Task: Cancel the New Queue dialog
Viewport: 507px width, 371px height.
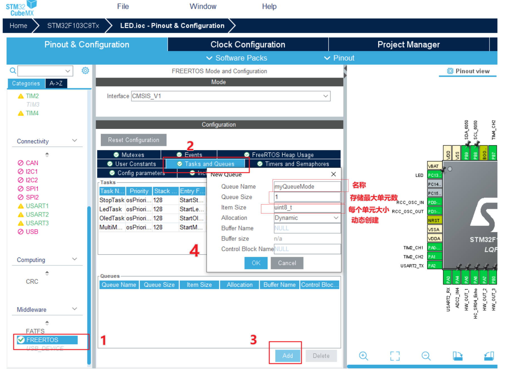Action: pos(287,263)
